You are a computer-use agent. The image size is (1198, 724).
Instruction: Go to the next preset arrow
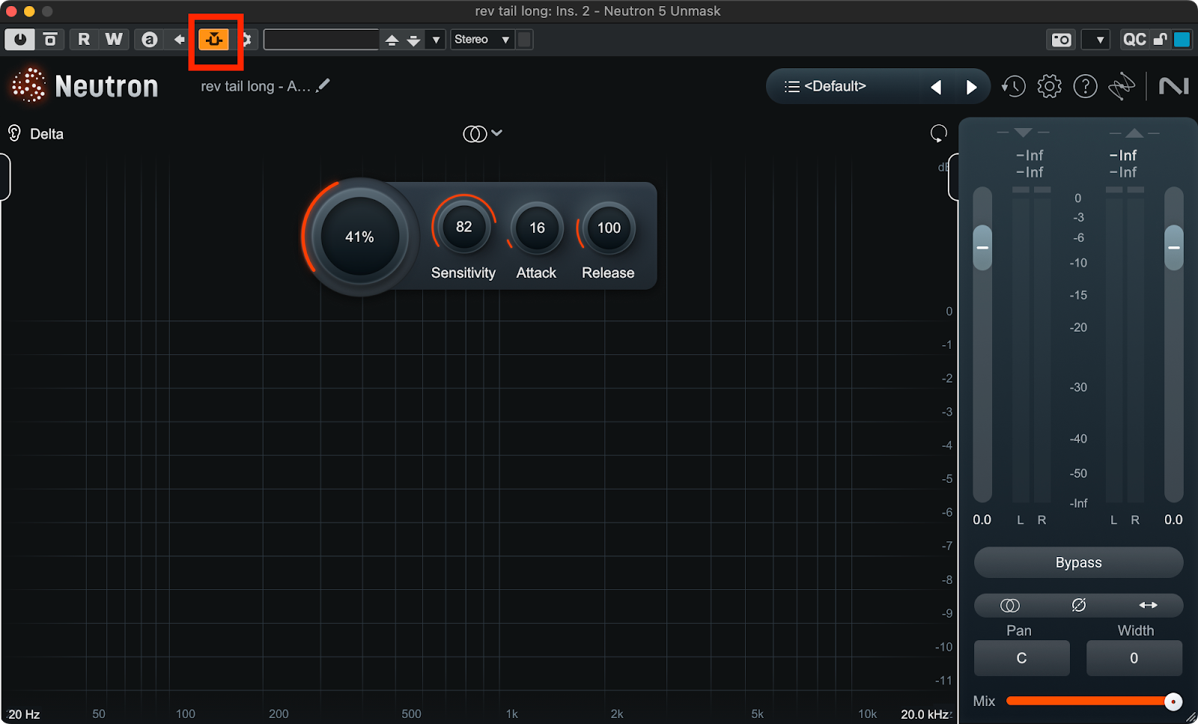tap(971, 88)
